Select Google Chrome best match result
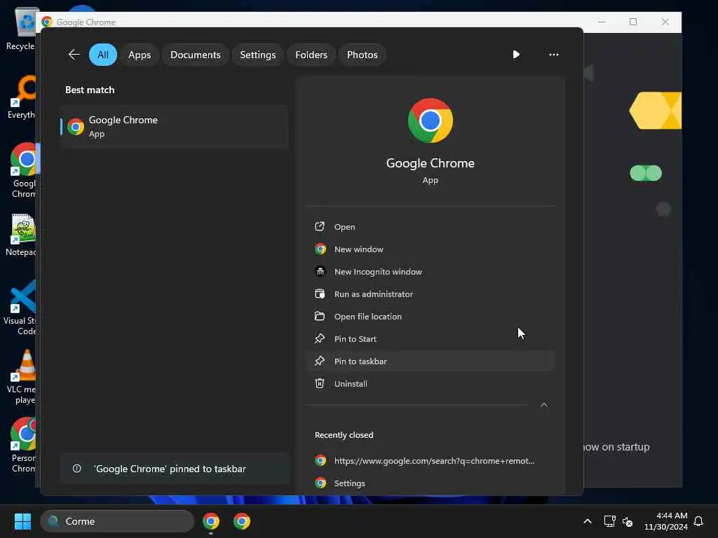 [x=174, y=127]
